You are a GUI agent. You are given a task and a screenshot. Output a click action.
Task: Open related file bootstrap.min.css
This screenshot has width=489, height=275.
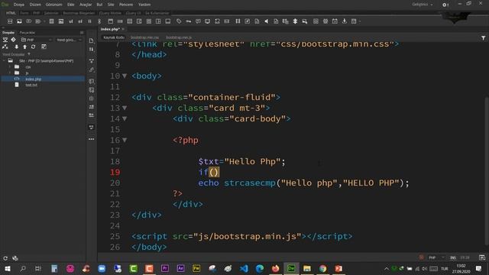point(144,37)
